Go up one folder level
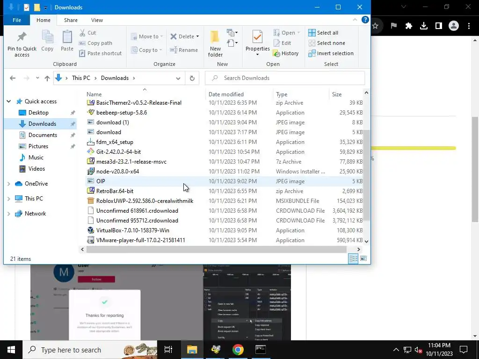479x359 pixels. (47, 78)
